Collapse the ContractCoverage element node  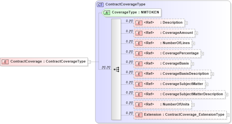89,62
